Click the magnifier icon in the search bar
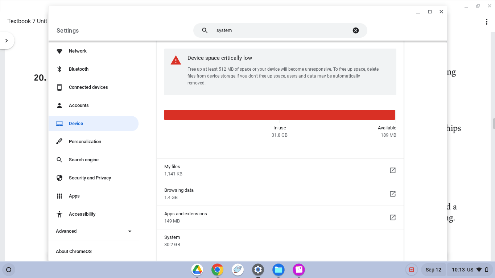The width and height of the screenshot is (495, 278). click(204, 30)
